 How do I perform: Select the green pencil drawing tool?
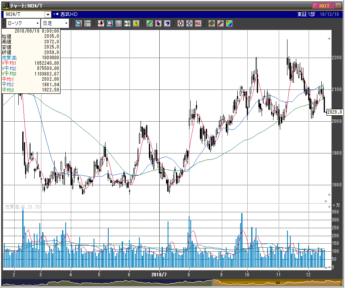pyautogui.click(x=149, y=23)
